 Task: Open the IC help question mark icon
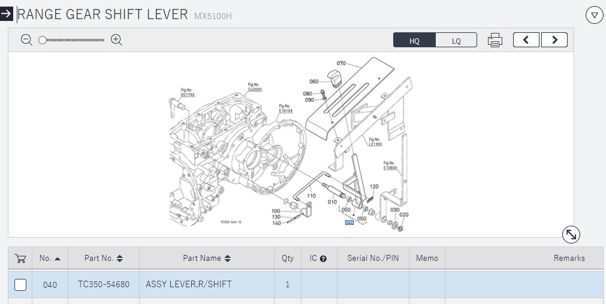click(x=323, y=259)
